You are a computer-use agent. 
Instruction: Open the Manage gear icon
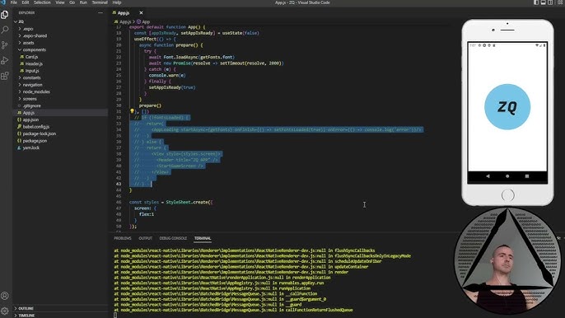pyautogui.click(x=5, y=311)
